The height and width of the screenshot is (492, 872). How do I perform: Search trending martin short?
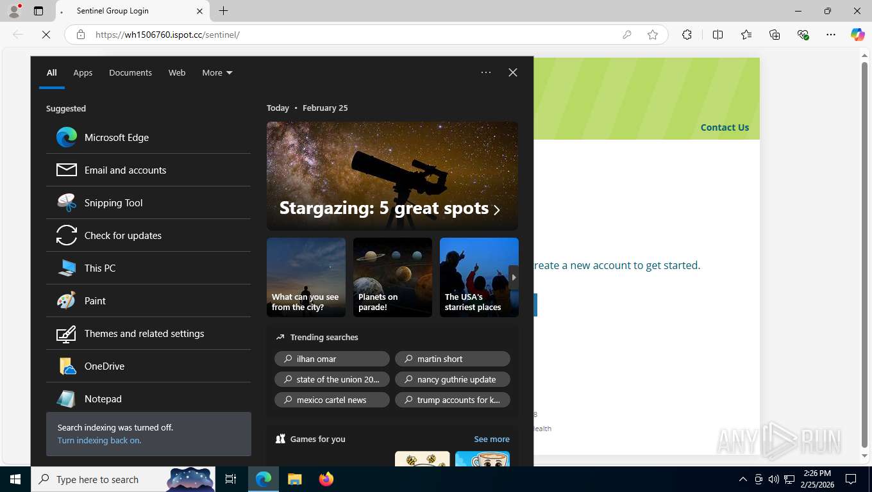(453, 359)
